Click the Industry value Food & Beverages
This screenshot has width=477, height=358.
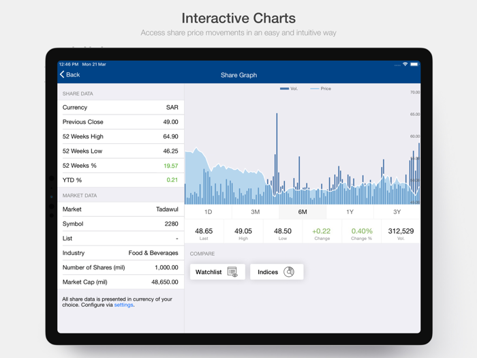(x=153, y=253)
